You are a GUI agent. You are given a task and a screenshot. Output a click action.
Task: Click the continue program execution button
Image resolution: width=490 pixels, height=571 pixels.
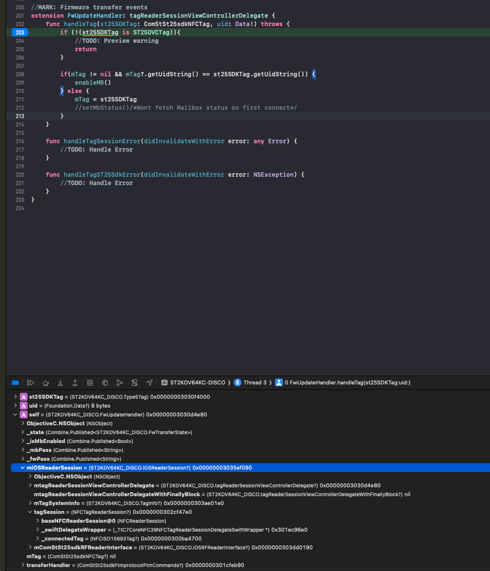click(31, 382)
